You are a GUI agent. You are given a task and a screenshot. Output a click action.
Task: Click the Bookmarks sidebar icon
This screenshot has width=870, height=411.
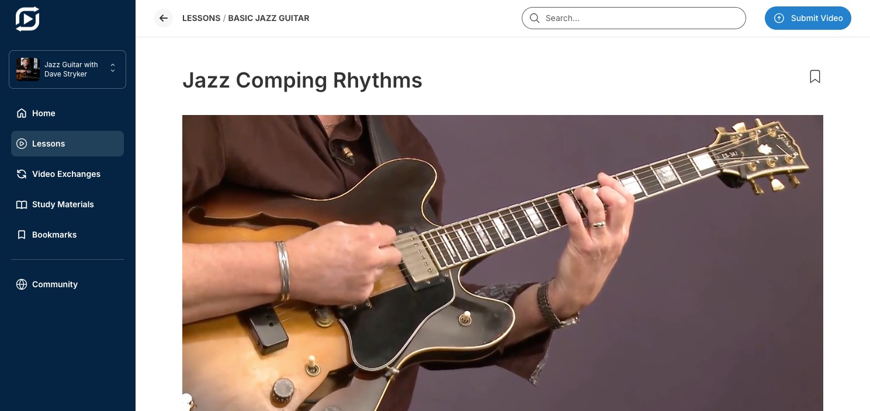(x=22, y=235)
